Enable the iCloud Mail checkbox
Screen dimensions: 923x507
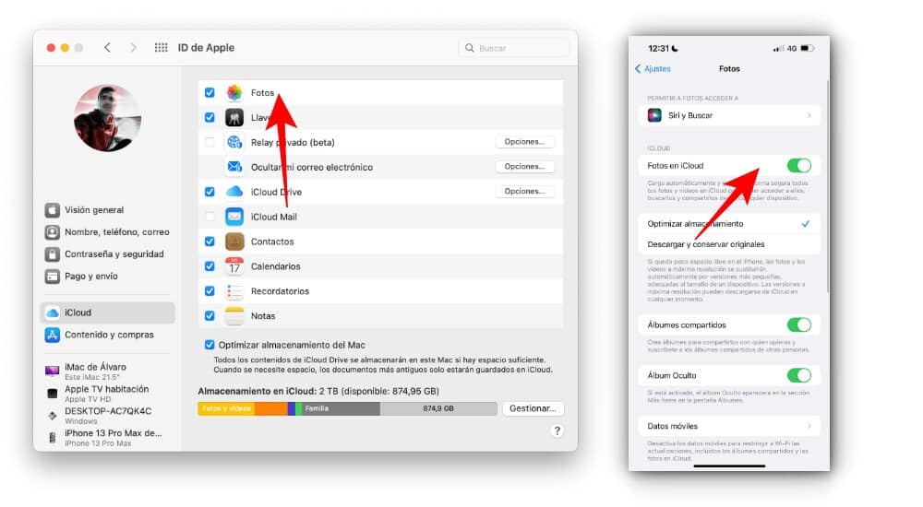[x=210, y=217]
